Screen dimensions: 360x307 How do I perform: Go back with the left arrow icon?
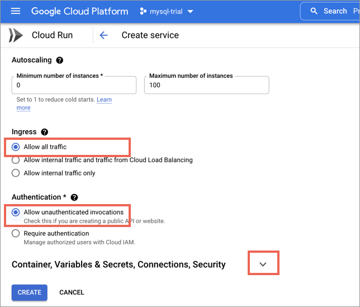pyautogui.click(x=103, y=35)
